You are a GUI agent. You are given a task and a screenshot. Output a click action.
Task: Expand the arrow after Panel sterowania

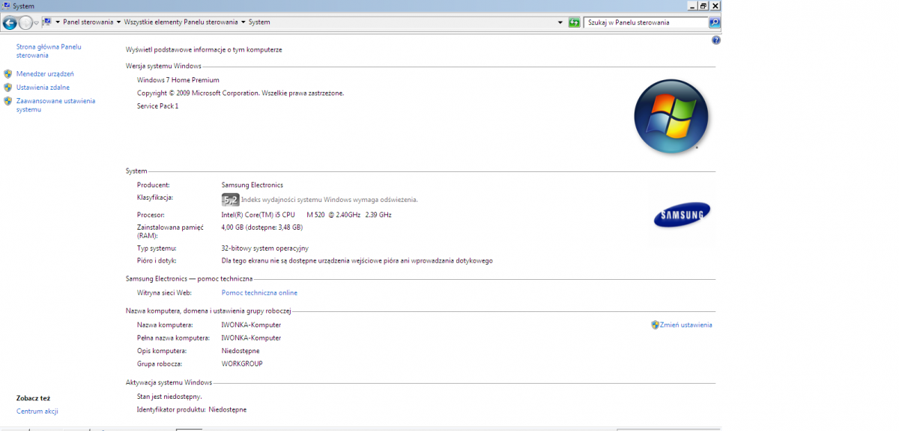(x=118, y=22)
